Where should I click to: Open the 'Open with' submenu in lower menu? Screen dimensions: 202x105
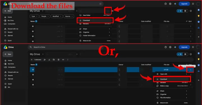pyautogui.click(x=172, y=74)
